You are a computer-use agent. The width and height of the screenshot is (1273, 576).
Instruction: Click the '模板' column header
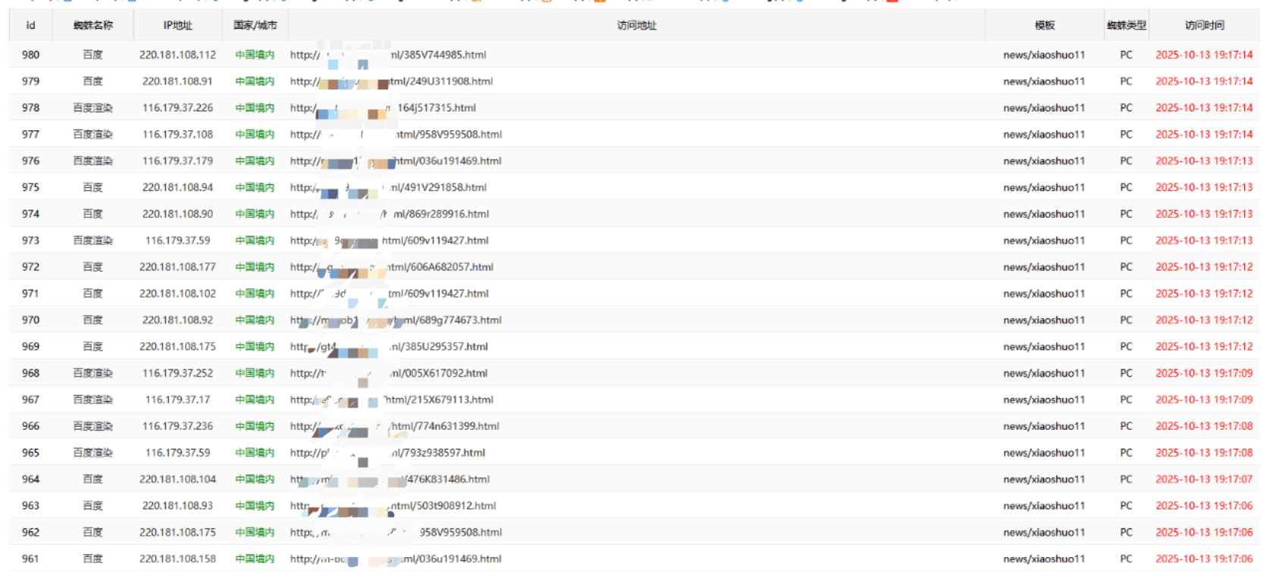[x=1045, y=26]
